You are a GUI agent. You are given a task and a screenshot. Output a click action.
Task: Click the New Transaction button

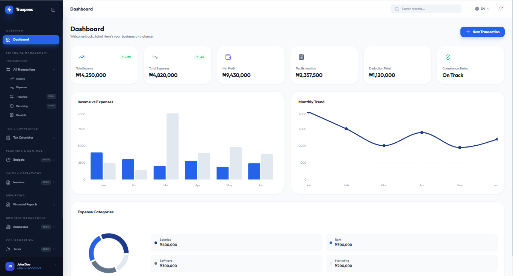[x=482, y=32]
